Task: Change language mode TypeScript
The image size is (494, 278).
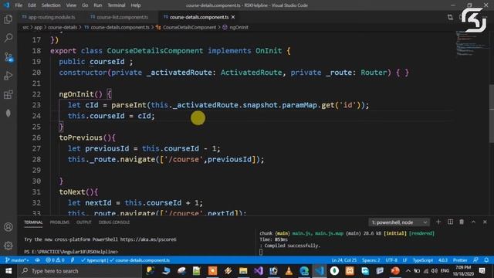Action: [x=423, y=260]
